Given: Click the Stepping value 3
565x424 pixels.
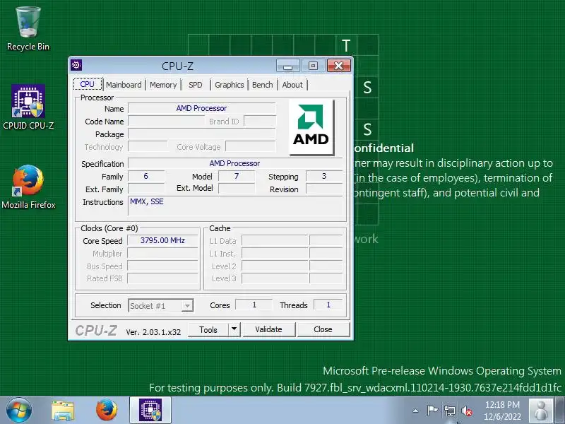Looking at the screenshot, I should tap(324, 176).
